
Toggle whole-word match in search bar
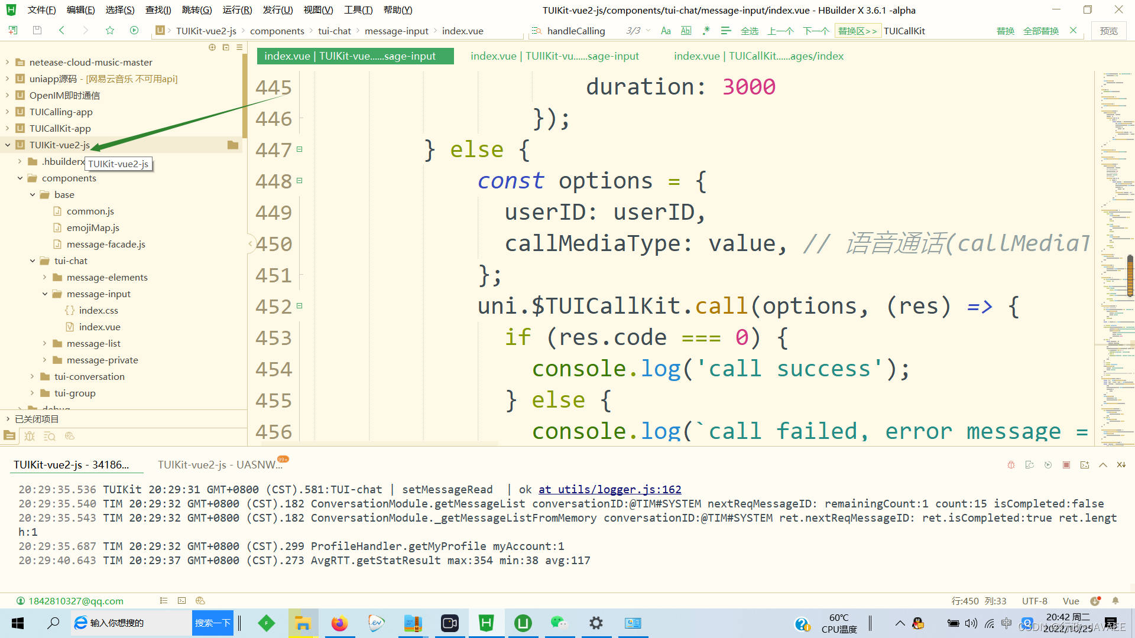686,31
